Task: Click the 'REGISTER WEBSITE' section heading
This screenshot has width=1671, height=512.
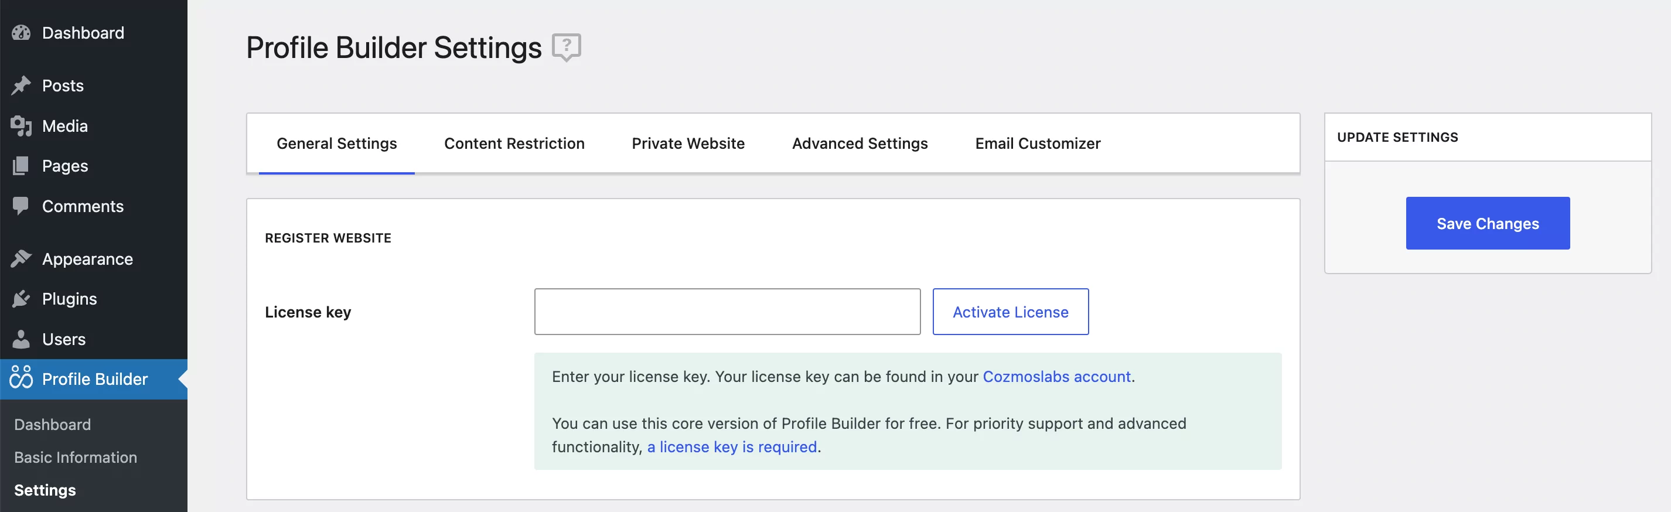Action: pyautogui.click(x=328, y=238)
